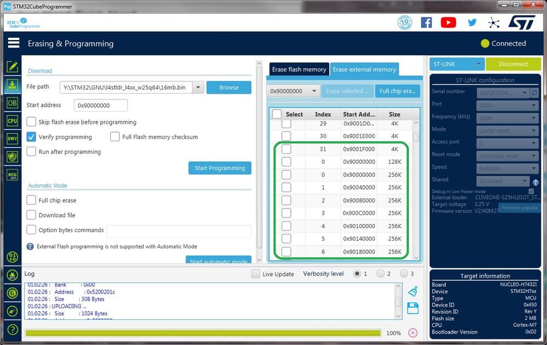Open the 10 years anniversary badge icon

pos(405,22)
